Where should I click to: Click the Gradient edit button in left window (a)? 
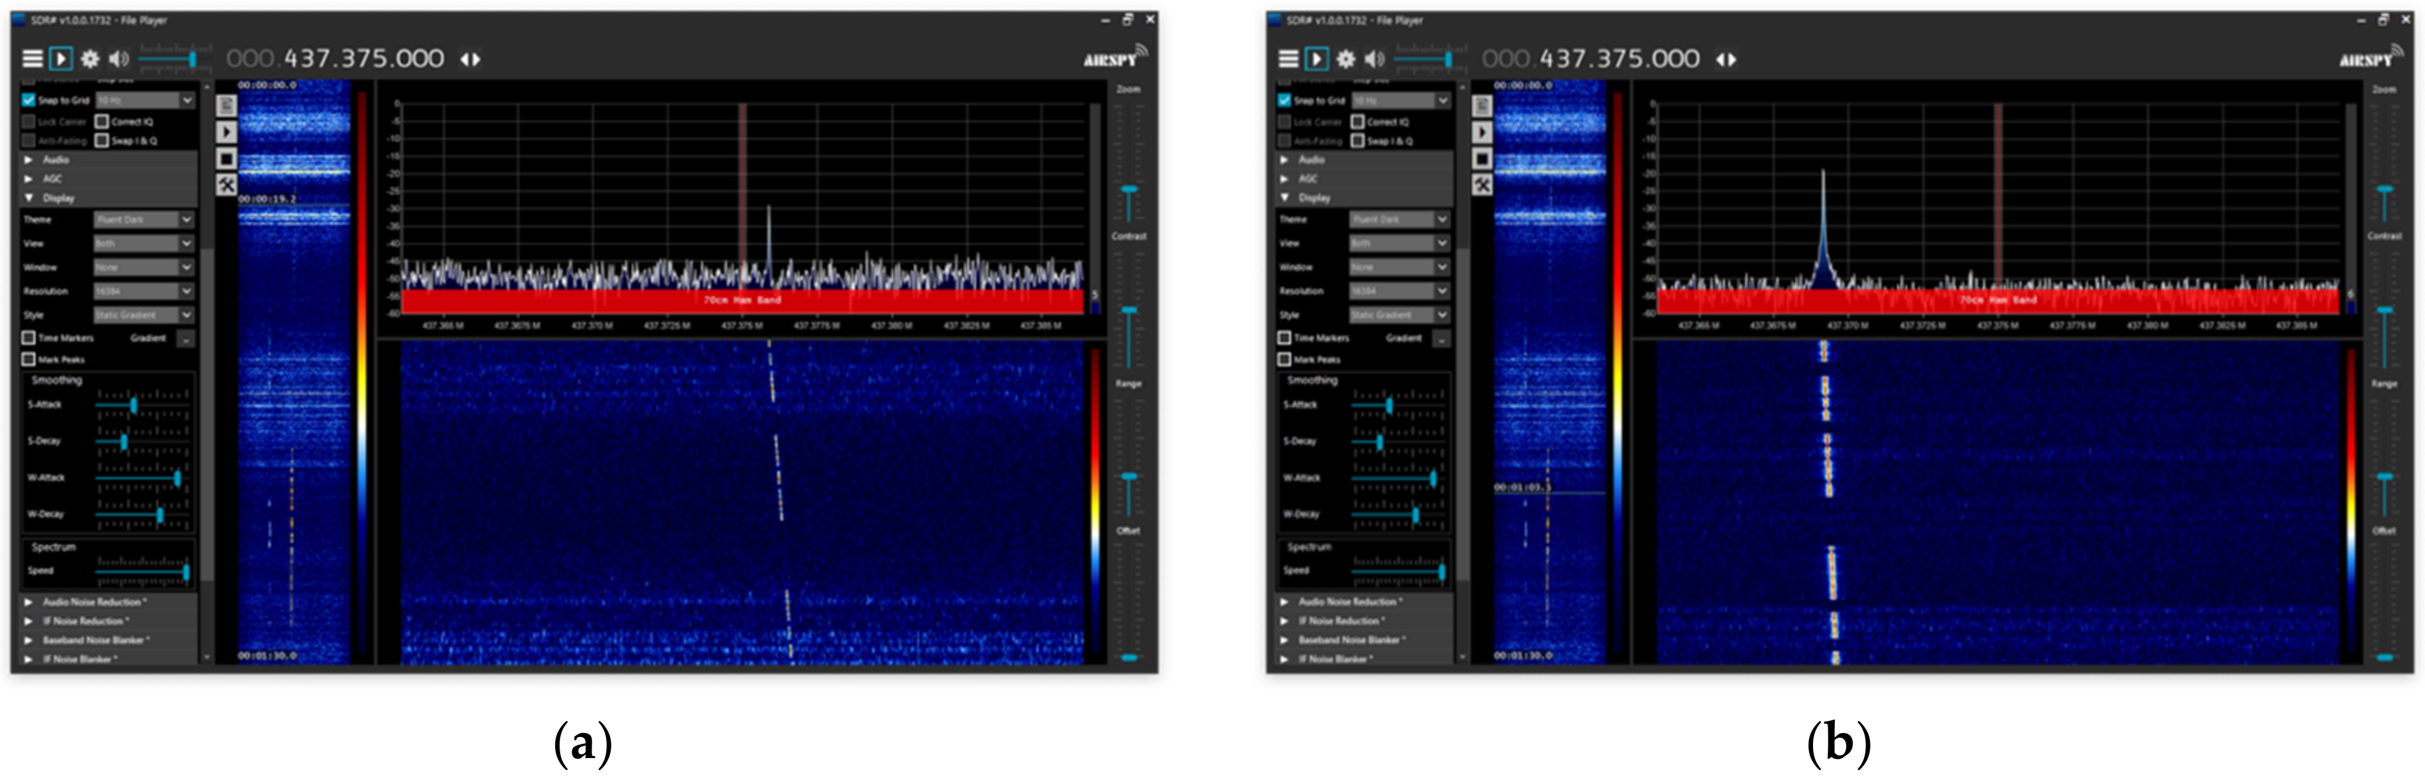185,338
